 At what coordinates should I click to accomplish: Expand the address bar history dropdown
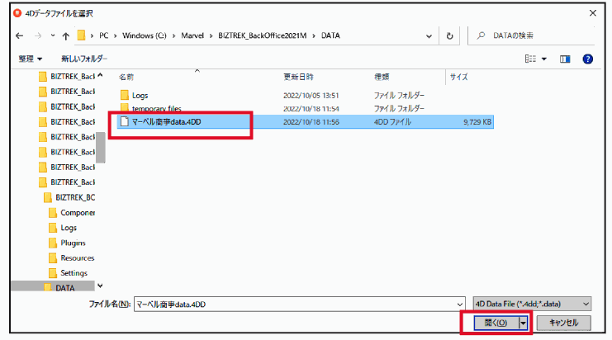pyautogui.click(x=429, y=36)
